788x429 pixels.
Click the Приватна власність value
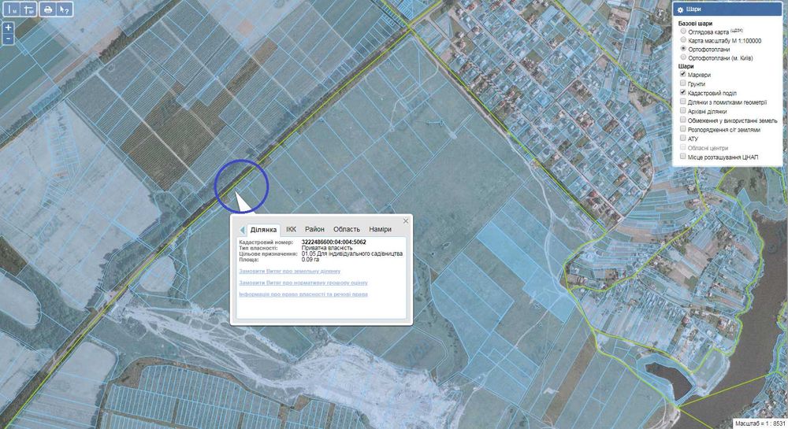click(327, 248)
